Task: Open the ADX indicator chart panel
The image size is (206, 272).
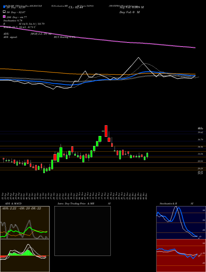Action: point(25,223)
